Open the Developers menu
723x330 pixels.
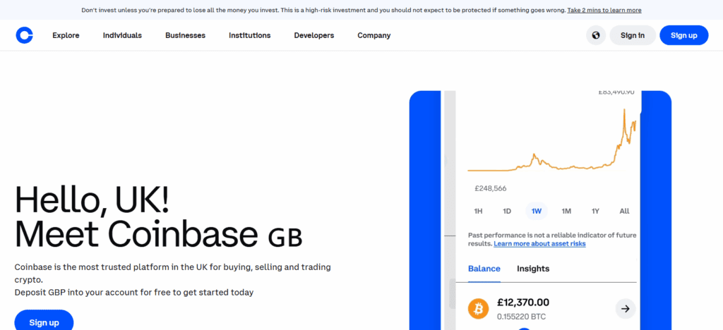click(x=314, y=35)
